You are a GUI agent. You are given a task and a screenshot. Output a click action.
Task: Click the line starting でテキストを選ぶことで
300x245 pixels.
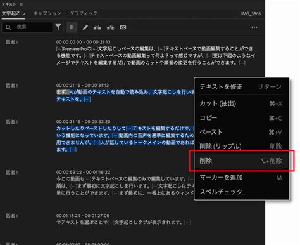coord(123,222)
